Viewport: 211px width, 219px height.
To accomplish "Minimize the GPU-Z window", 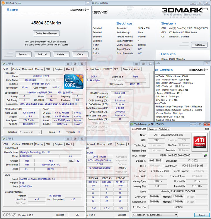I will coord(193,124).
